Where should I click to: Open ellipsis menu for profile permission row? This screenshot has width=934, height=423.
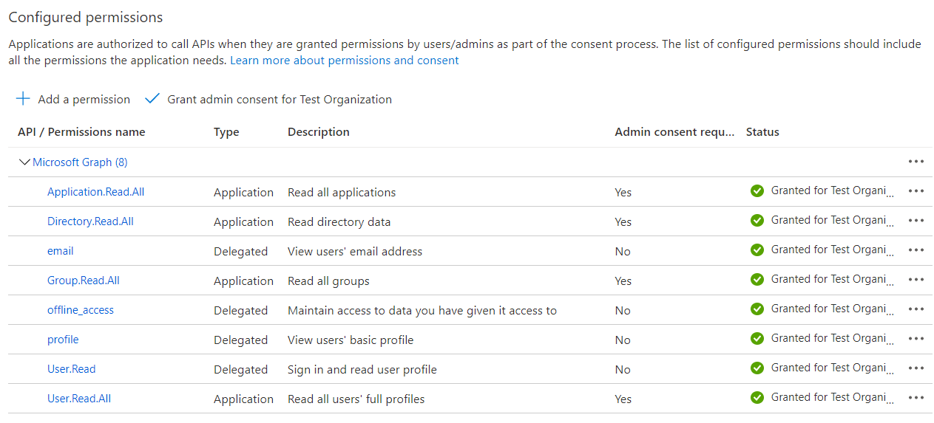point(916,339)
